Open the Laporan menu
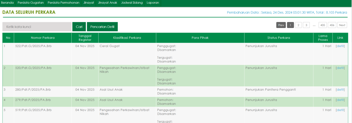The width and height of the screenshot is (352, 123). (x=153, y=3)
